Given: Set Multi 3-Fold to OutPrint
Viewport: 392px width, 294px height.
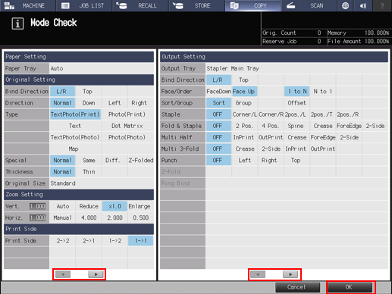Looking at the screenshot, I should click(x=322, y=149).
